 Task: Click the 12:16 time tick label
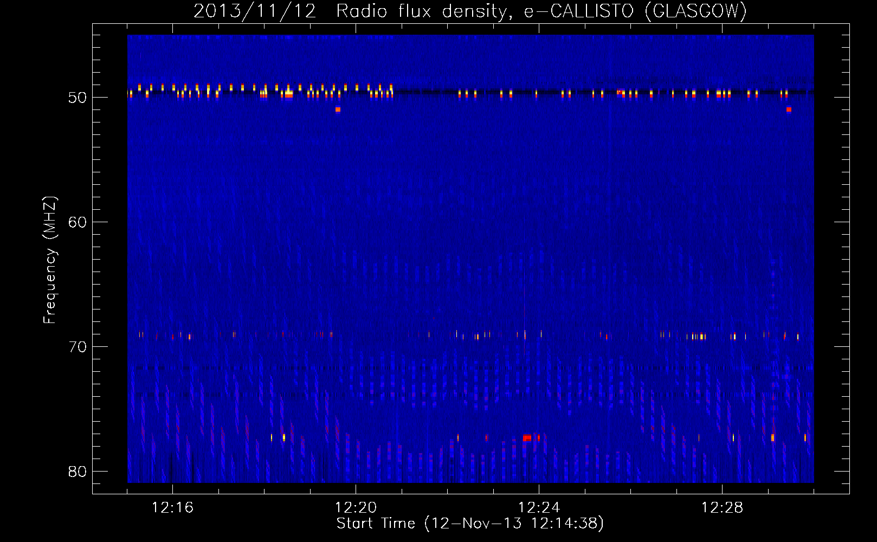tap(172, 508)
